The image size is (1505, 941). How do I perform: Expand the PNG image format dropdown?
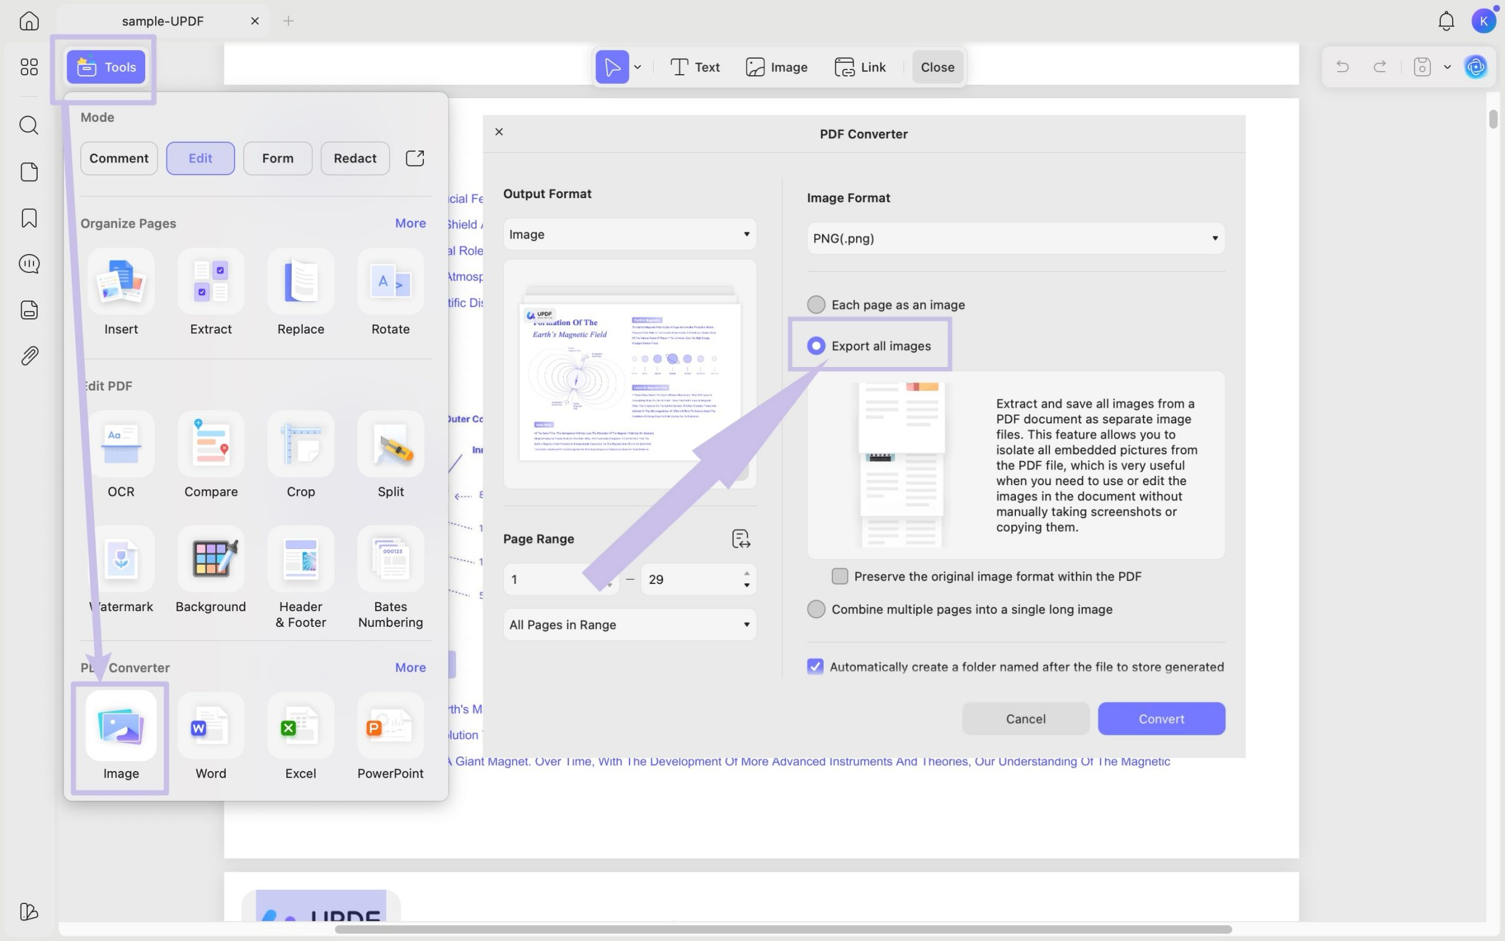(x=1015, y=238)
